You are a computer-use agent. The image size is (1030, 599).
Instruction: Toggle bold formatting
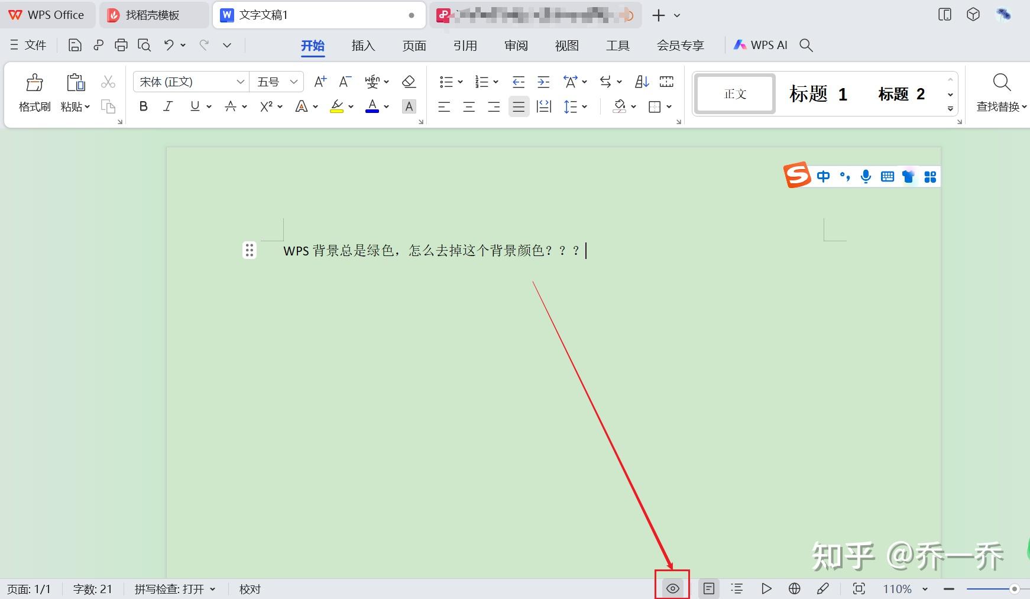coord(143,106)
